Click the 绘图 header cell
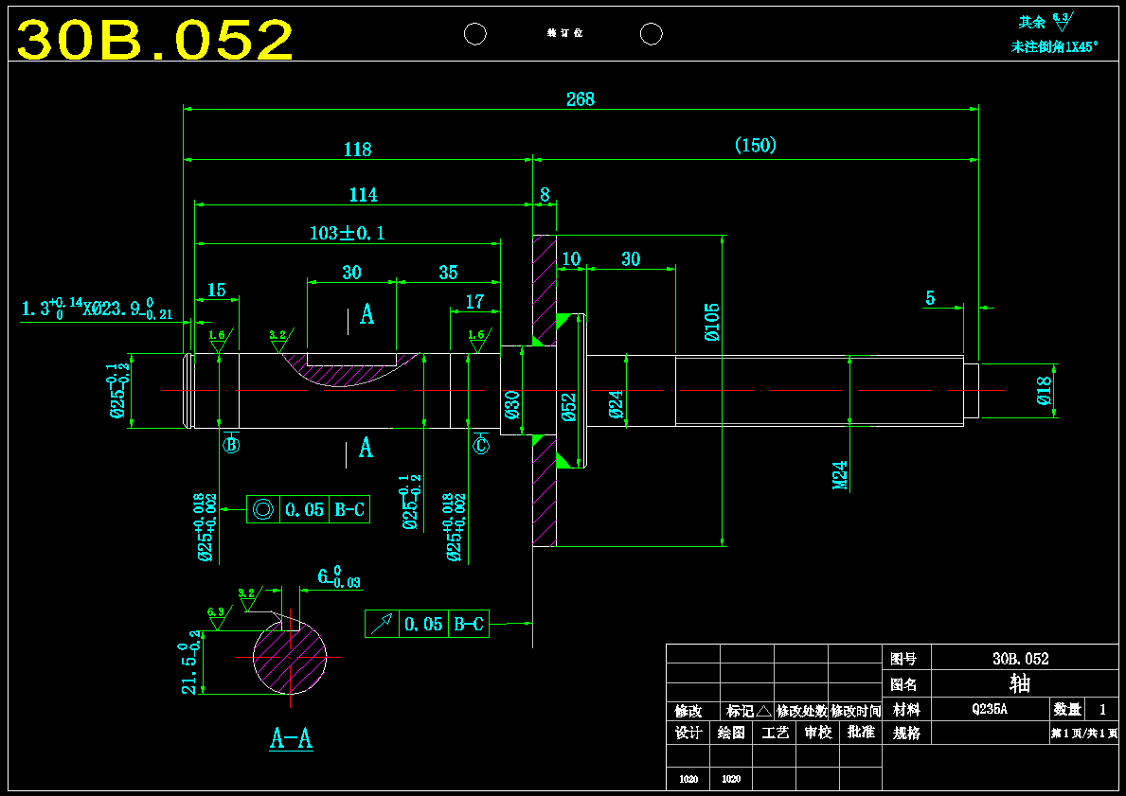This screenshot has width=1126, height=796. pyautogui.click(x=731, y=733)
